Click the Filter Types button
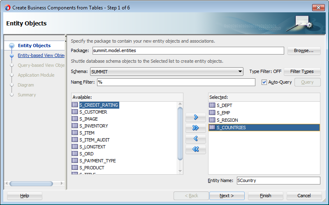This screenshot has height=205, width=329. (302, 71)
